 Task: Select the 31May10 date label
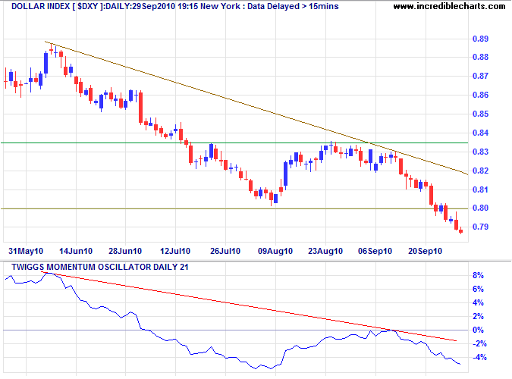(x=26, y=251)
